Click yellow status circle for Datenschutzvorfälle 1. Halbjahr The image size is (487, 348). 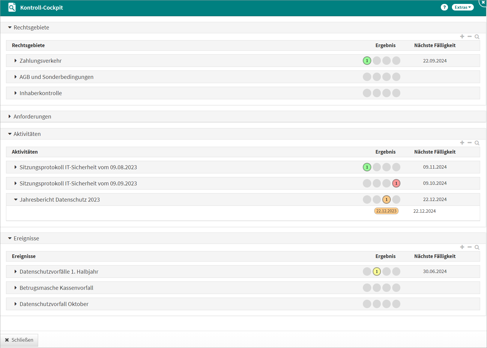[x=377, y=271]
